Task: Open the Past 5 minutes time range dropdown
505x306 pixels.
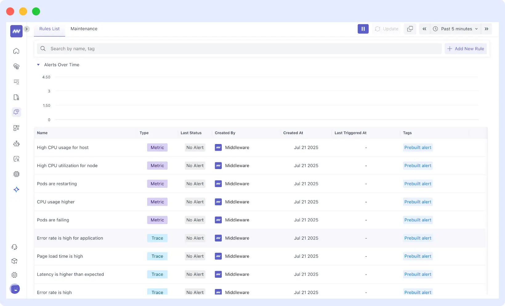Action: click(455, 29)
